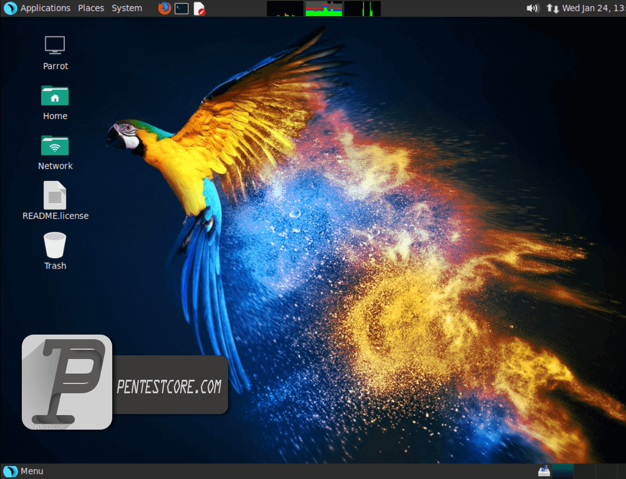Image resolution: width=626 pixels, height=479 pixels.
Task: Click the document launcher with red badge
Action: 199,8
